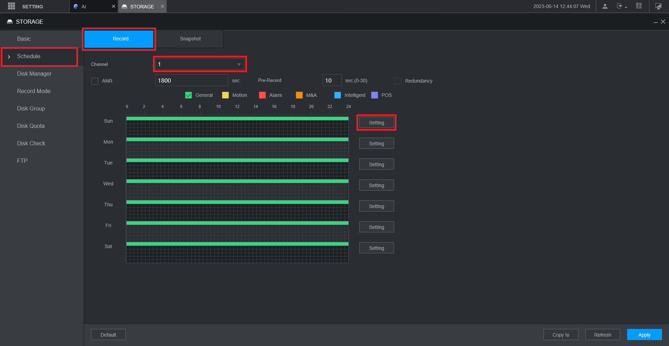Click the Apply button
This screenshot has width=669, height=346.
tap(644, 335)
